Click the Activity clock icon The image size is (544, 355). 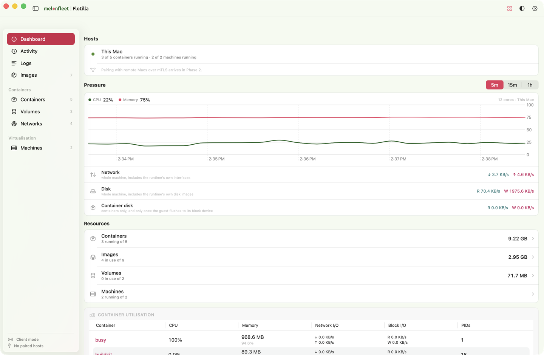[14, 51]
